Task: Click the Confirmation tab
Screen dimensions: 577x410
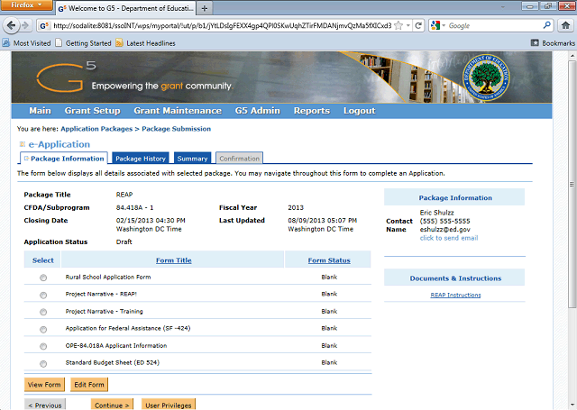Action: 239,158
